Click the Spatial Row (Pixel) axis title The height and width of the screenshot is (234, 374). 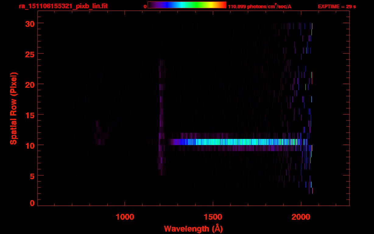click(13, 108)
